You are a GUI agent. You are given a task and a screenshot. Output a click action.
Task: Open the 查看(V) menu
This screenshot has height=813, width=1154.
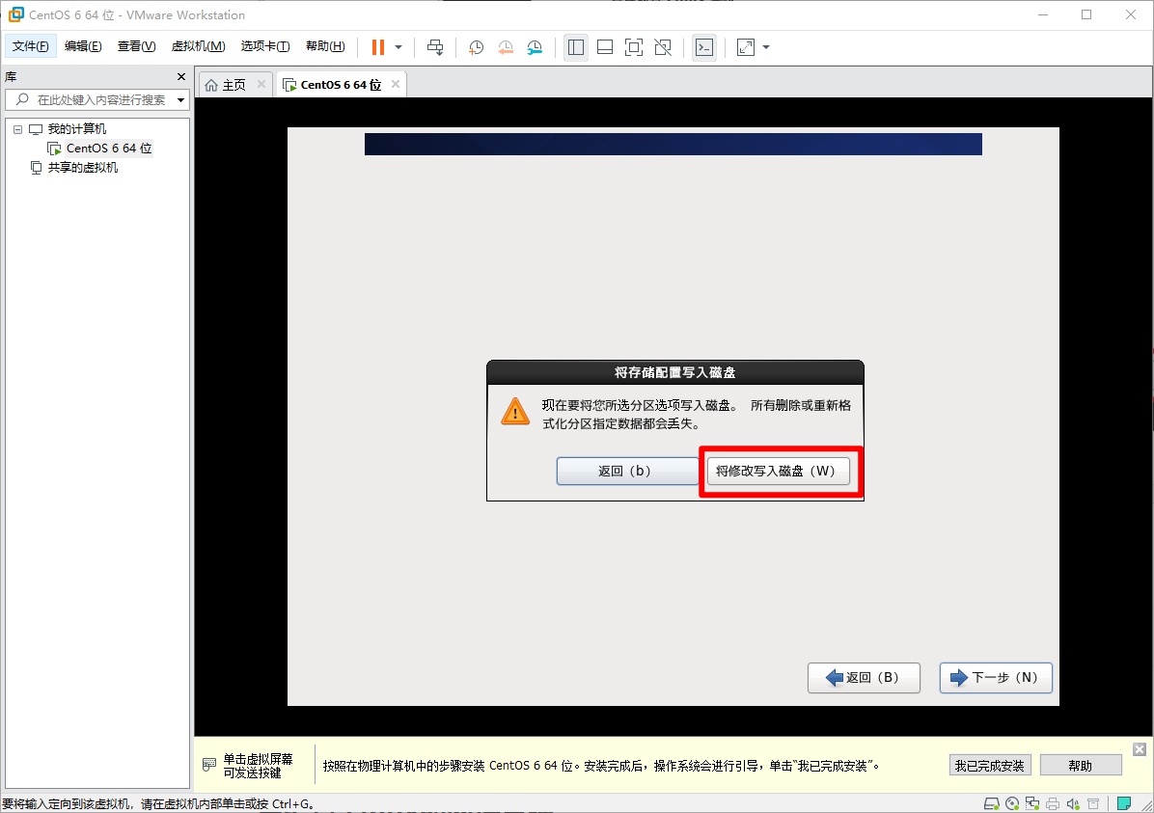136,46
